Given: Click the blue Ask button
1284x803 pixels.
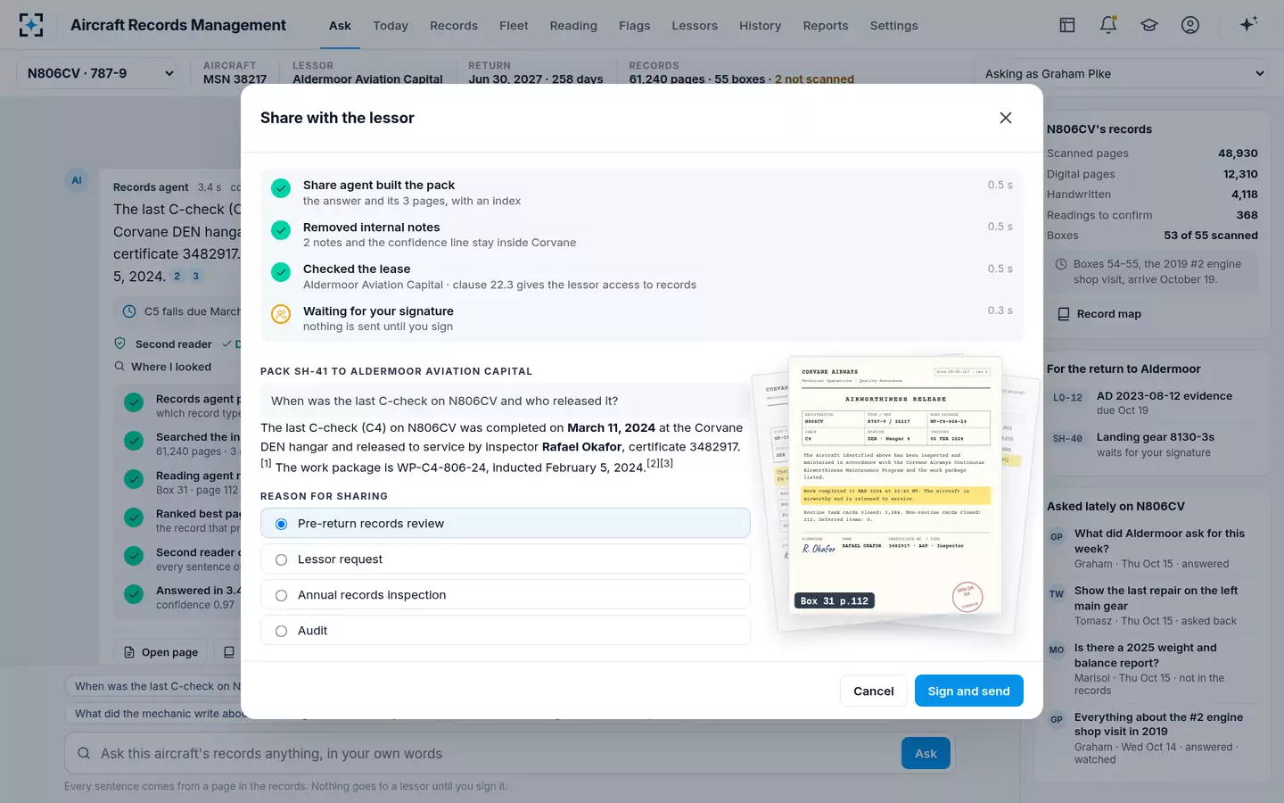Looking at the screenshot, I should [x=926, y=753].
